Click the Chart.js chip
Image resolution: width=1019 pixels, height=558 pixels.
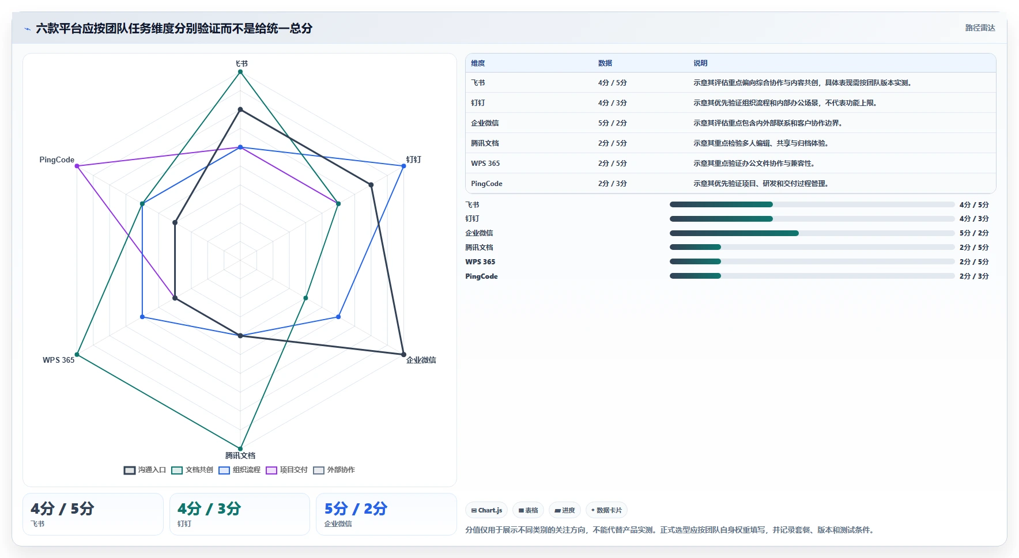[486, 510]
